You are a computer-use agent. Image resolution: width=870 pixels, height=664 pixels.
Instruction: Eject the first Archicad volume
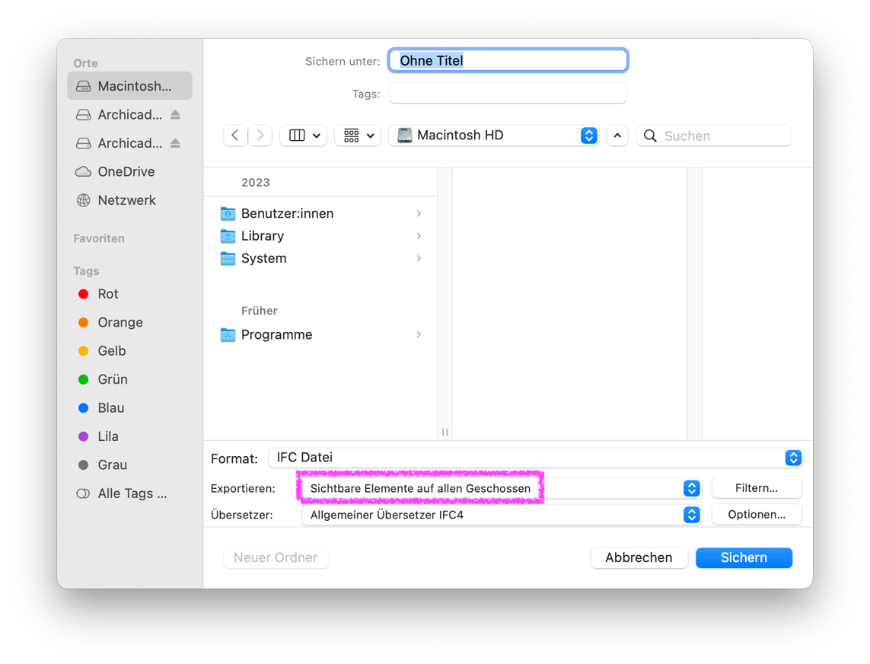pyautogui.click(x=175, y=115)
